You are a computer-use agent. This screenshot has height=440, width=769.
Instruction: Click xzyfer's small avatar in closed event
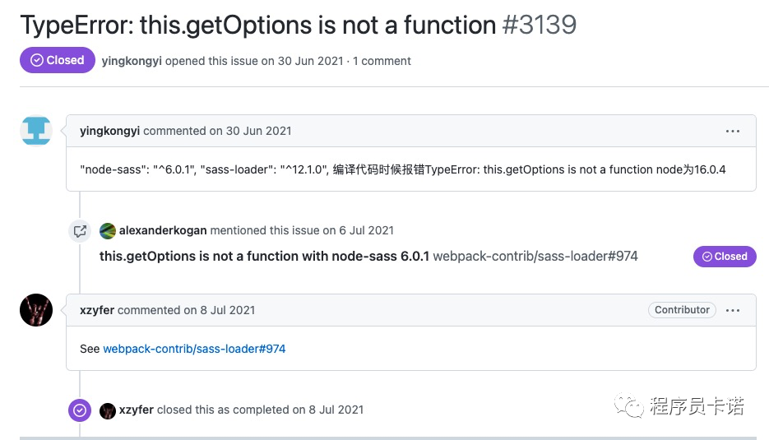[x=108, y=410]
